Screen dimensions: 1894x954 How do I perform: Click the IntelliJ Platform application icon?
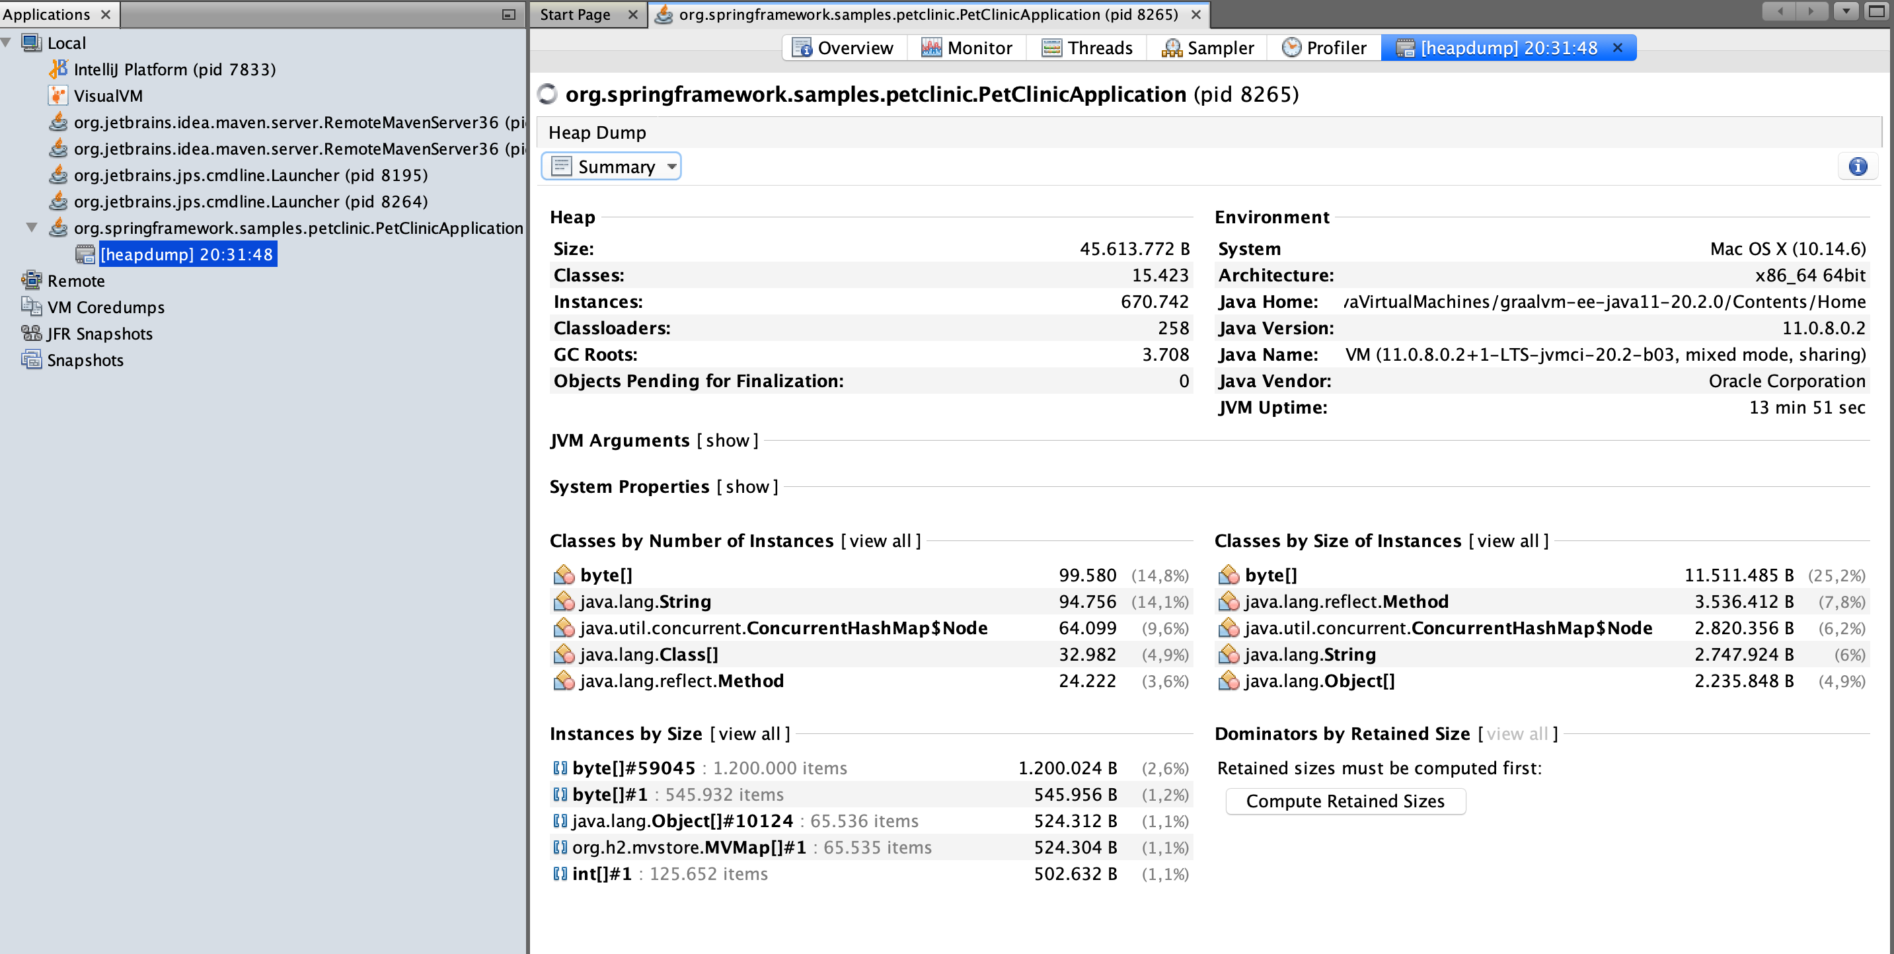58,69
